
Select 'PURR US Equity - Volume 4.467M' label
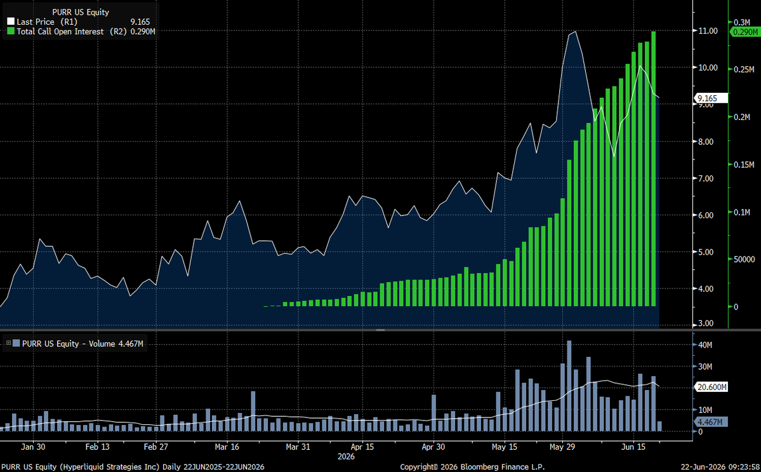click(x=83, y=343)
